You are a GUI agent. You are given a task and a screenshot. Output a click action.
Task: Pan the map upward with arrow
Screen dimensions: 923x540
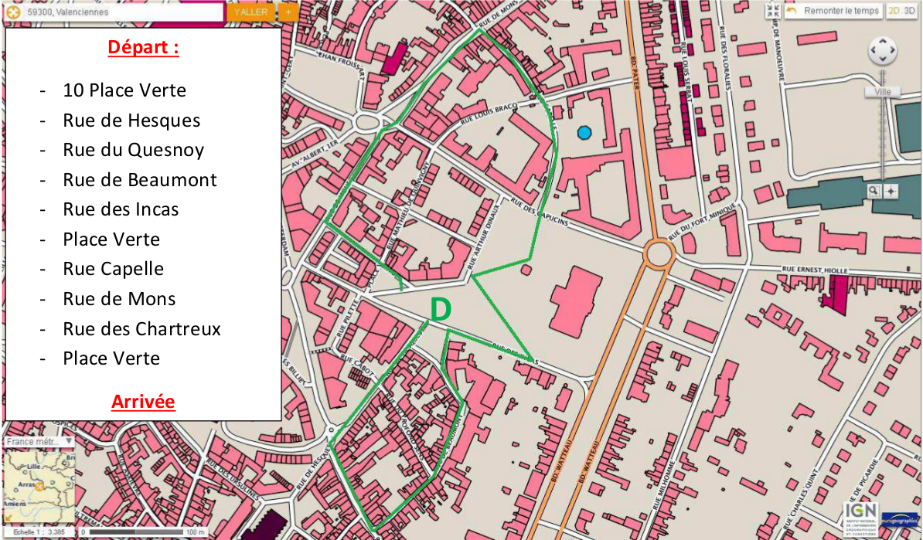pos(882,41)
